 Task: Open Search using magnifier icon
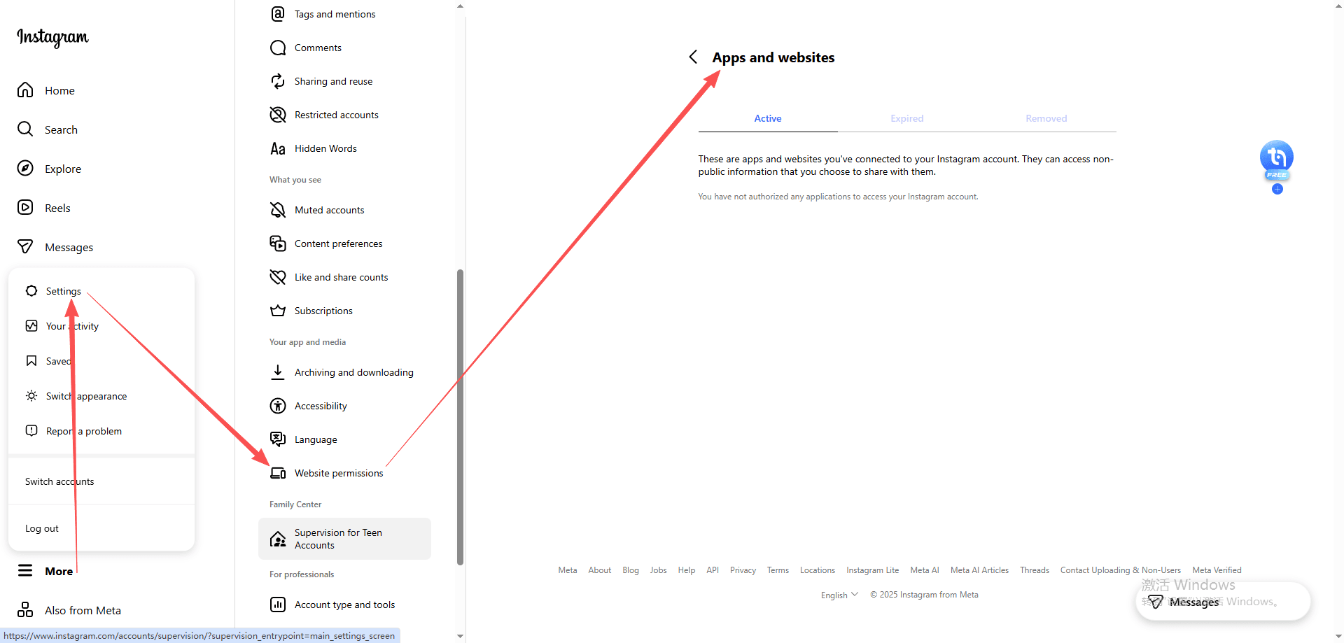[25, 129]
